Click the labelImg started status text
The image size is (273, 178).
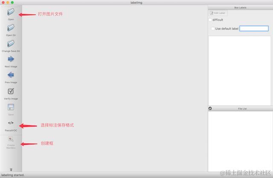13,175
